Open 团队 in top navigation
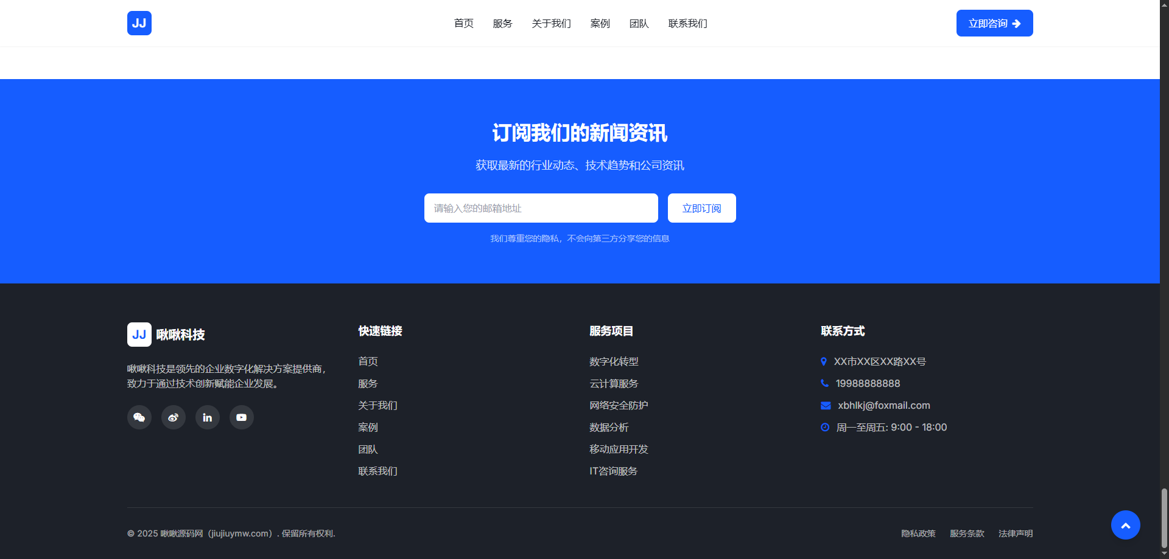1169x559 pixels. [639, 23]
